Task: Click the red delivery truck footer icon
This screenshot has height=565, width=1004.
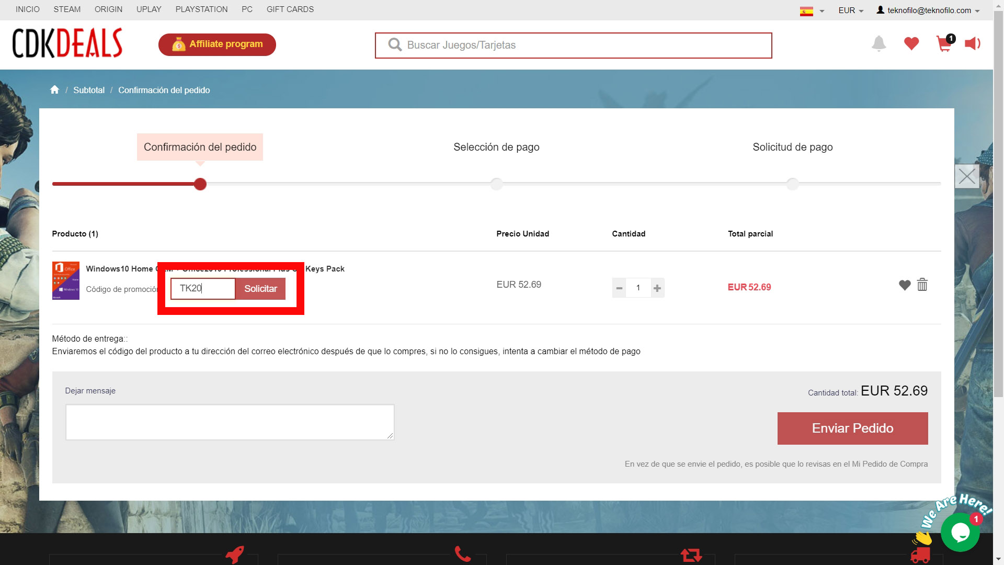Action: click(920, 555)
